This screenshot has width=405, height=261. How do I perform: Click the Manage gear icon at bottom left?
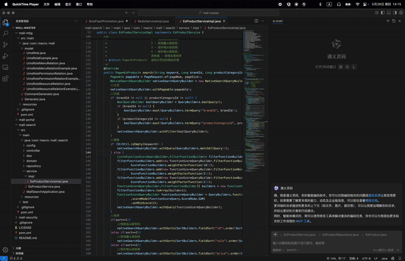pyautogui.click(x=6, y=249)
